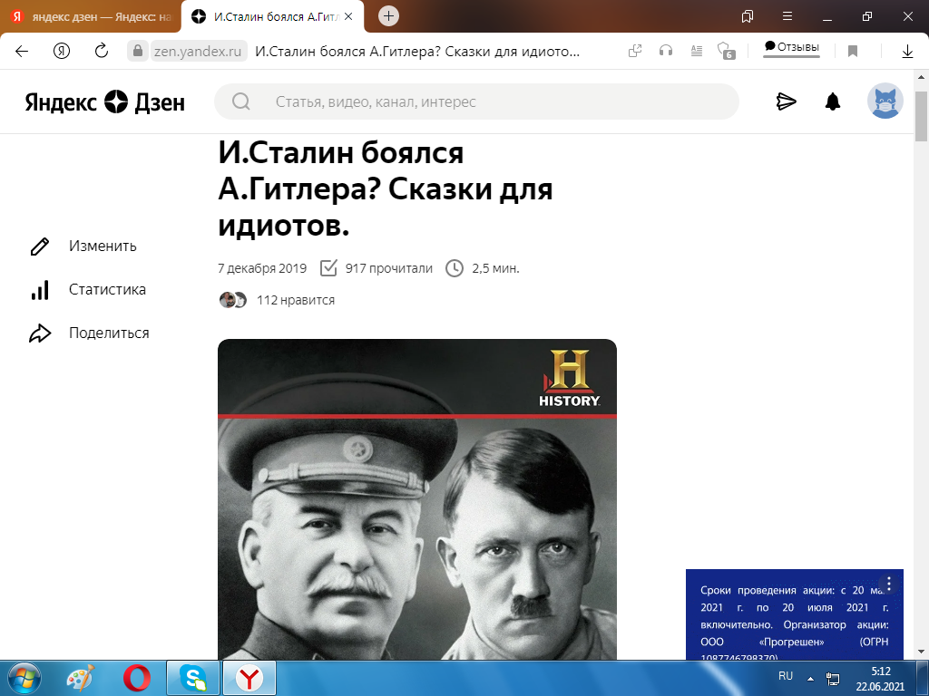This screenshot has width=929, height=696.
Task: Open the Protect shield showing badge 6
Action: [724, 52]
